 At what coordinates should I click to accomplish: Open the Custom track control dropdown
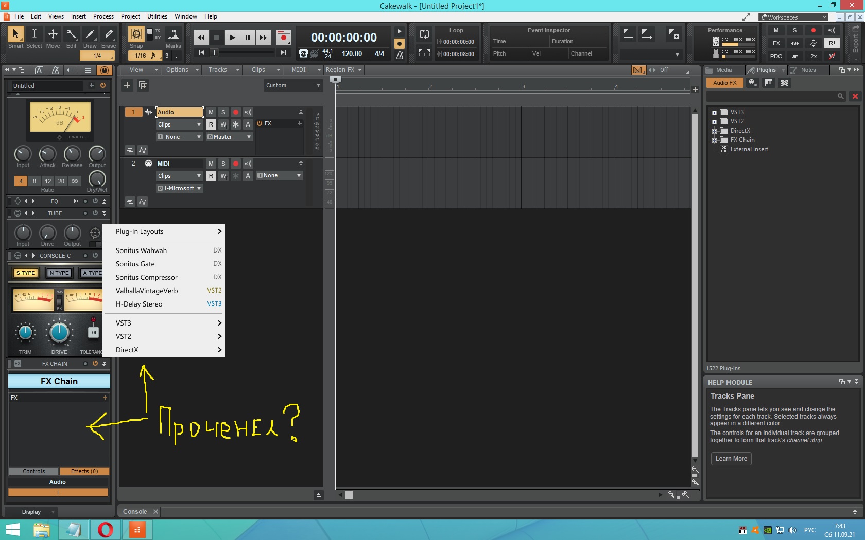[292, 85]
